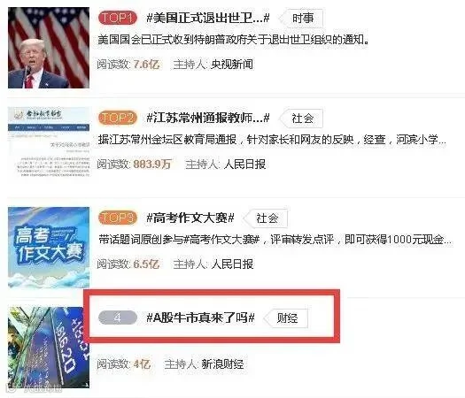Click the TOP2 rank badge
Screen dimensions: 465x398
pyautogui.click(x=118, y=118)
